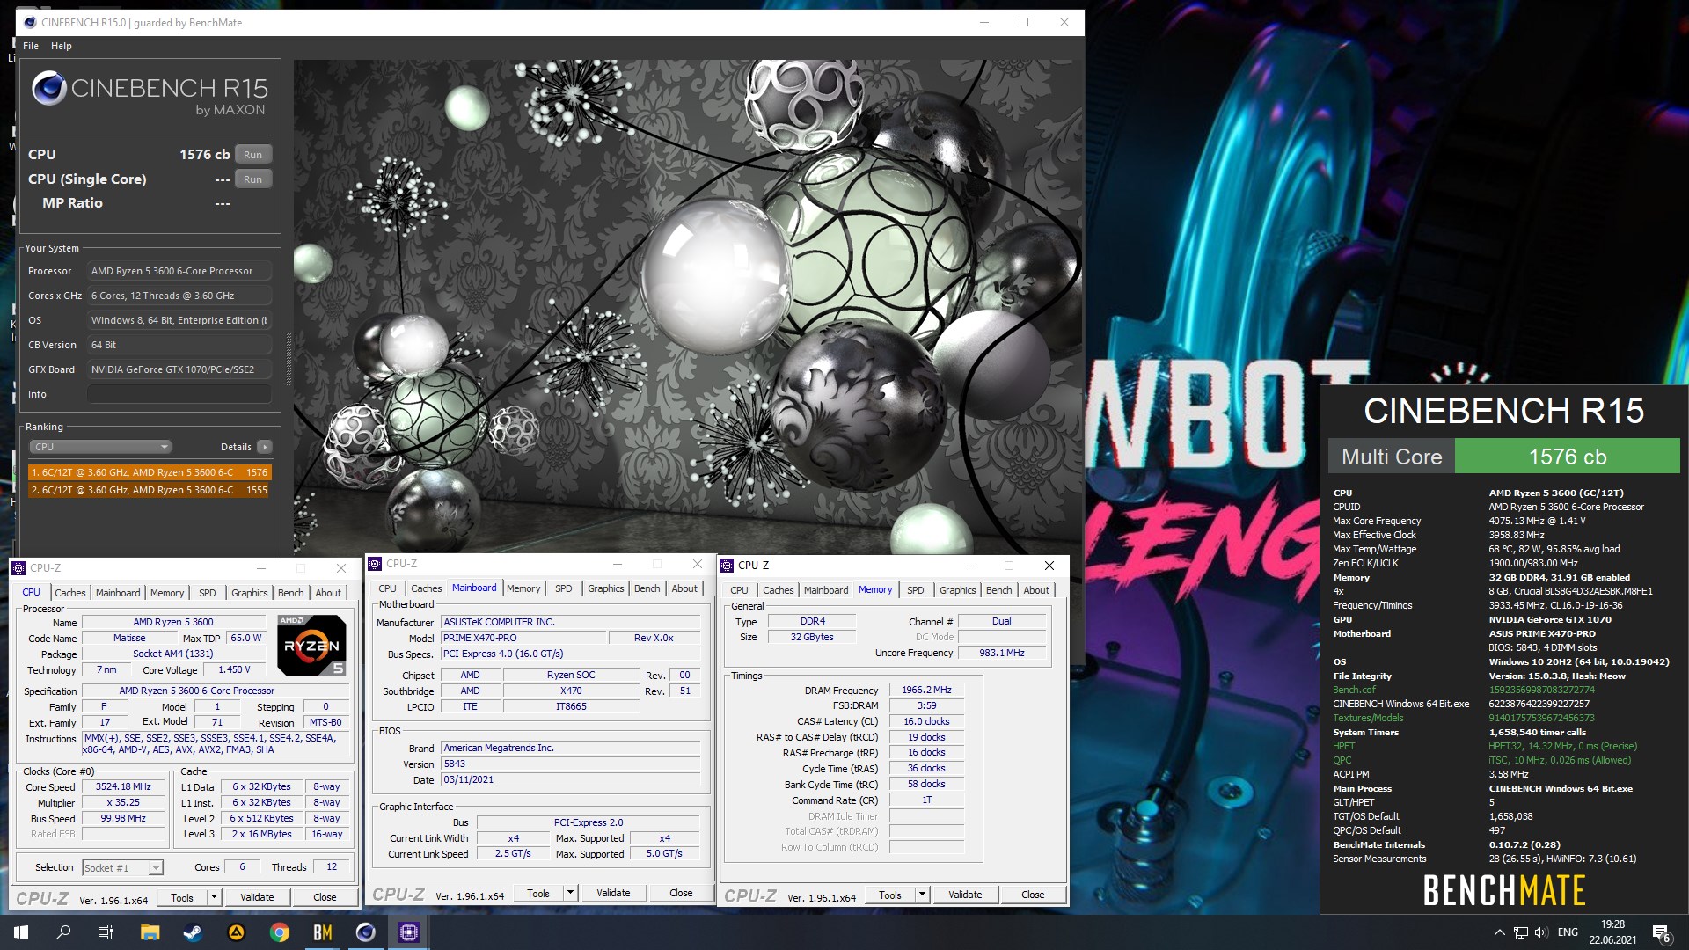Open About tab in left CPU-Z window
The image size is (1689, 950).
pos(328,593)
